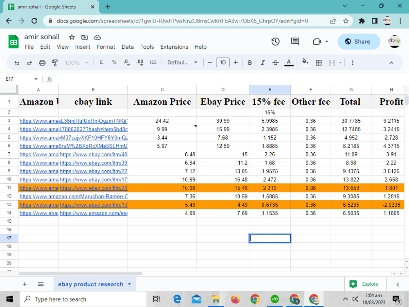Viewport: 409px width, 307px height.
Task: Check document cloud save status icon
Action: pyautogui.click(x=97, y=37)
